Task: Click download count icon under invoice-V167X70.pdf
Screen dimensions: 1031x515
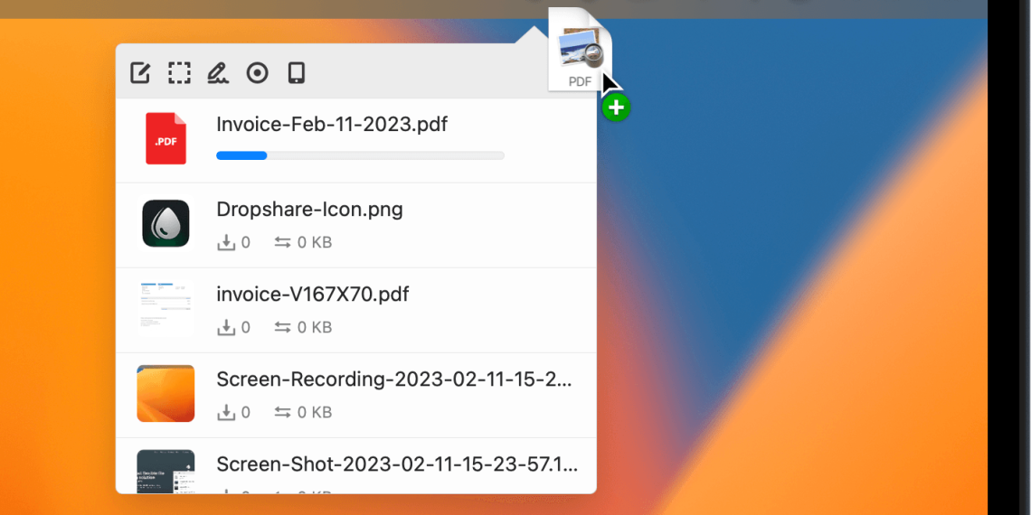Action: pos(225,328)
